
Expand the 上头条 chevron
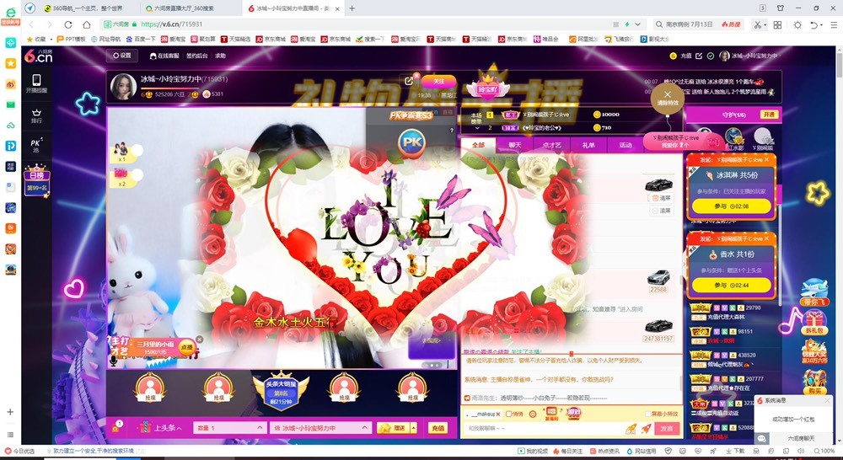coord(179,428)
